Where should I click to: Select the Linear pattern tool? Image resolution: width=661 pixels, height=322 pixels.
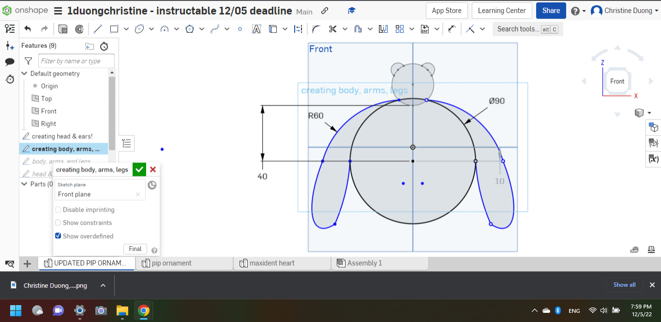400,29
